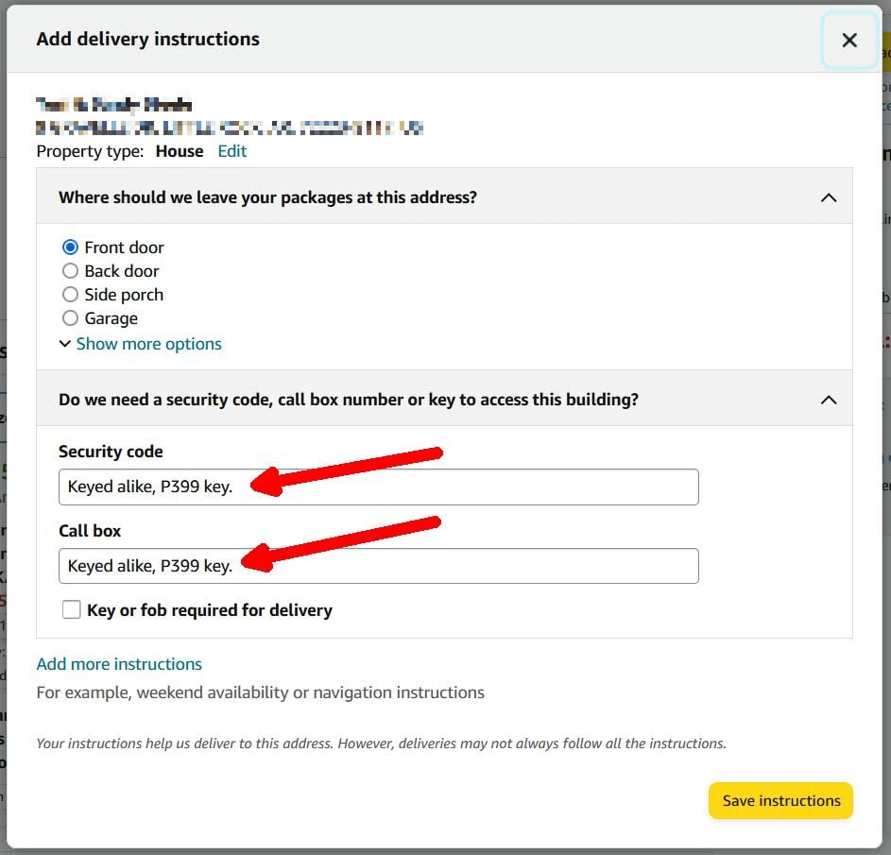This screenshot has height=855, width=891.
Task: Click the Save instructions button
Action: pos(780,800)
